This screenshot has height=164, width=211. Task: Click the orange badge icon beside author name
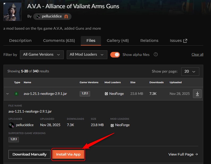[x=66, y=16]
